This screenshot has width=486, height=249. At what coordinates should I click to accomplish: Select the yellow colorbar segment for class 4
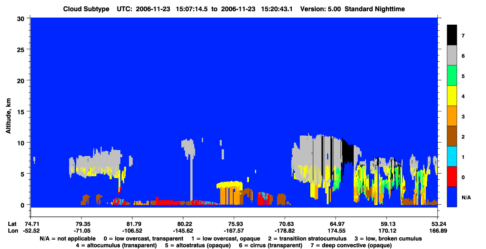(452, 96)
